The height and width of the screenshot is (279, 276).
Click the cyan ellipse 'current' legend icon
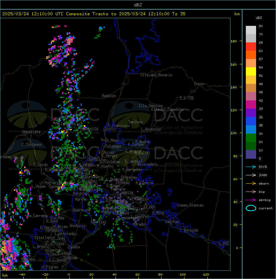(x=251, y=208)
